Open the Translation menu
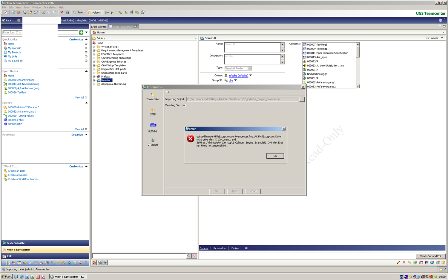This screenshot has width=448, height=280. [50, 7]
